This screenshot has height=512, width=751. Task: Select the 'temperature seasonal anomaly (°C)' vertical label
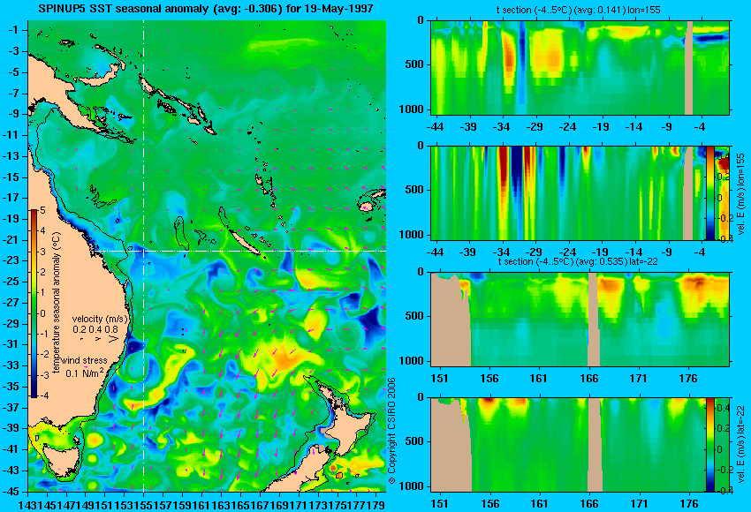[57, 303]
